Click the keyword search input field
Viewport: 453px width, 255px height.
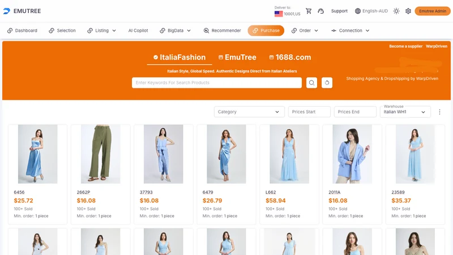tap(217, 83)
